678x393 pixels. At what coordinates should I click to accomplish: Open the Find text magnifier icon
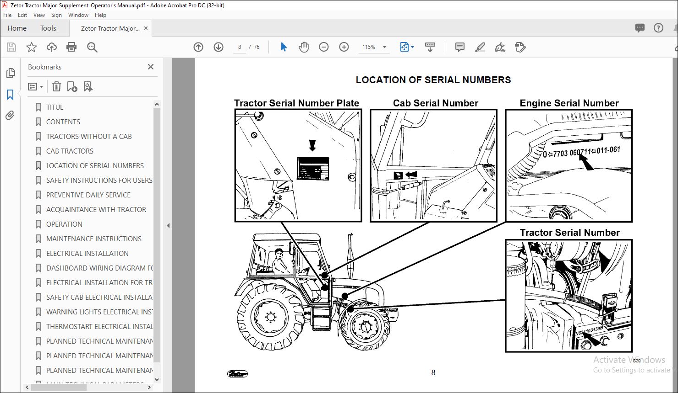92,47
